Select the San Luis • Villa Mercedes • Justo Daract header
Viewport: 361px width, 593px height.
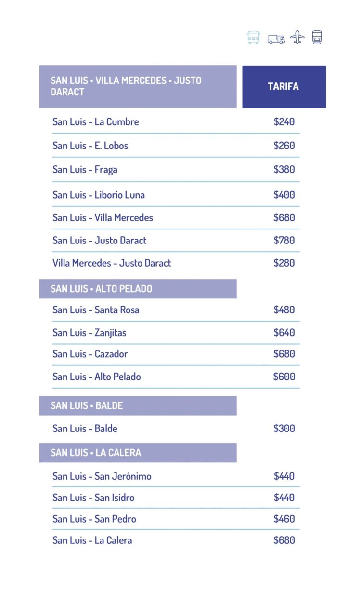coord(138,86)
